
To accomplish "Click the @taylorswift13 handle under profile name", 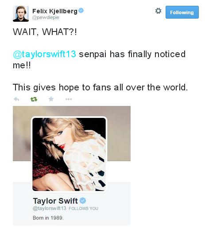I will click(50, 208).
